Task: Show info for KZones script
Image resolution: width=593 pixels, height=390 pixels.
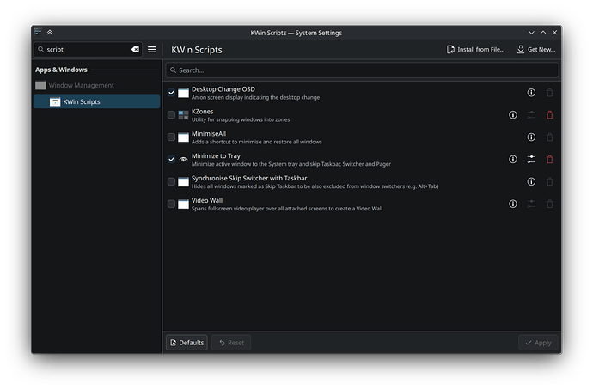Action: click(512, 115)
